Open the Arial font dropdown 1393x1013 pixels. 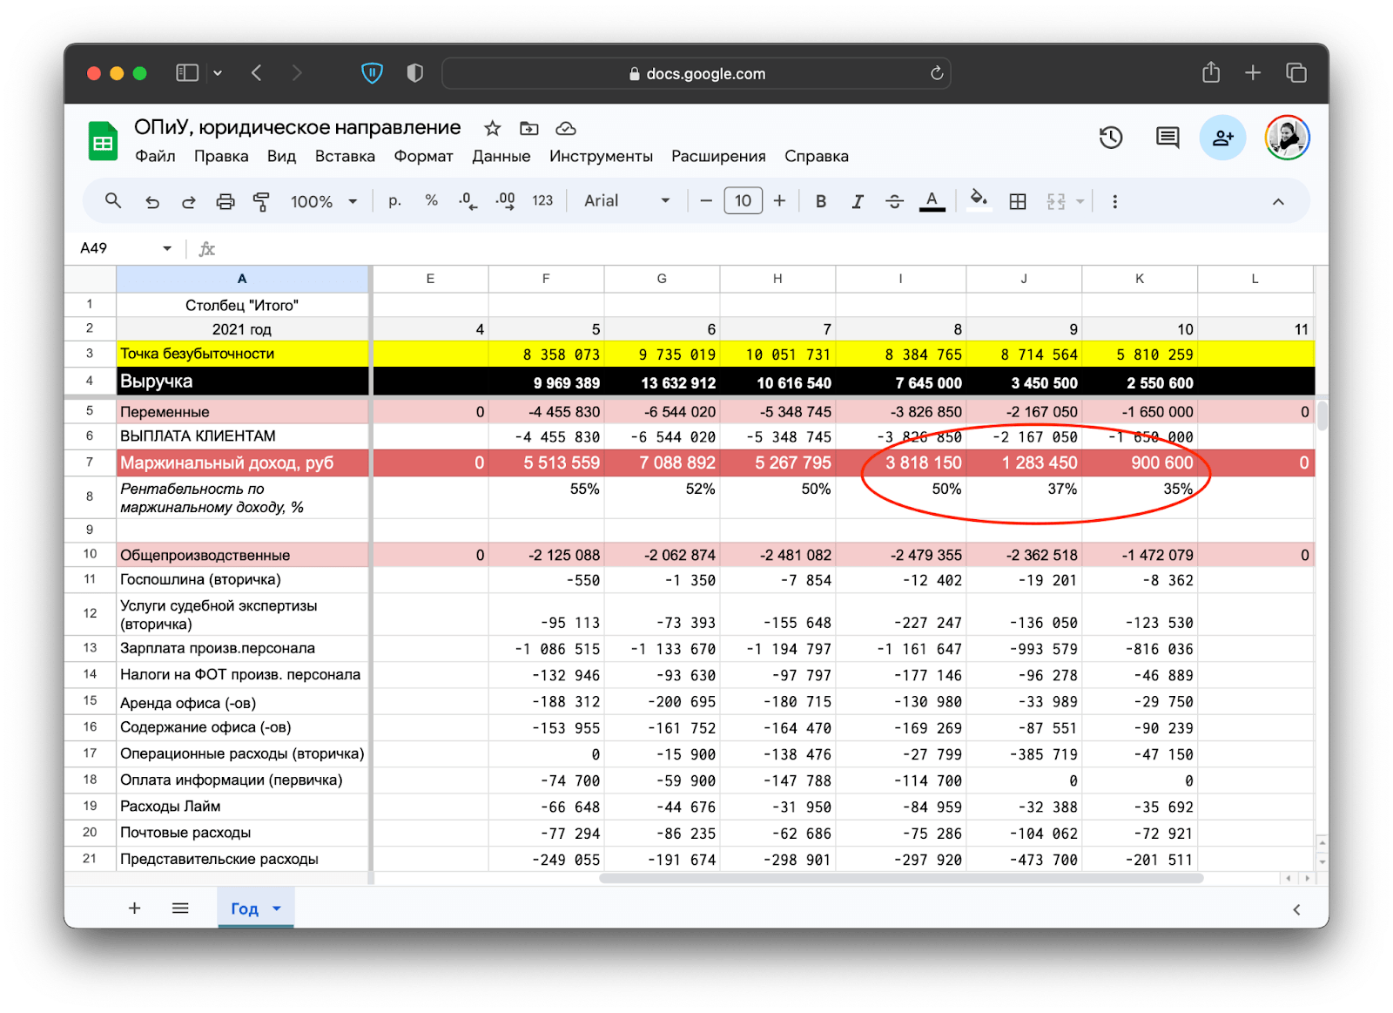627,201
